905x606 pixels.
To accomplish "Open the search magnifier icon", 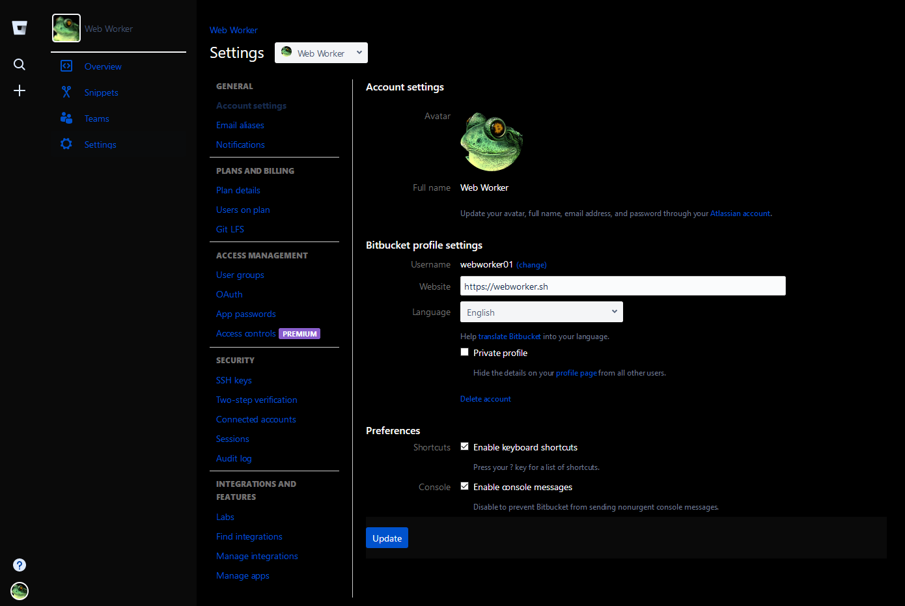I will pos(19,64).
